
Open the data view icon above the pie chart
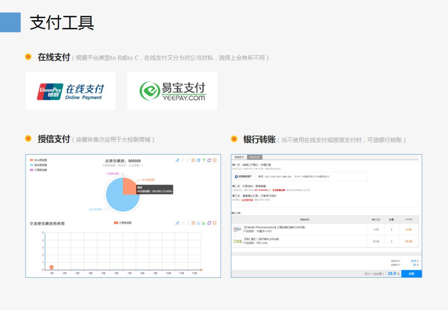pos(193,160)
